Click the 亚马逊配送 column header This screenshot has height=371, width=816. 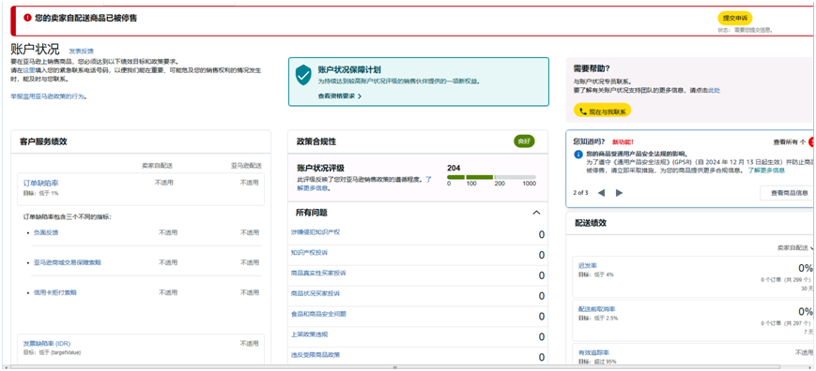coord(246,166)
